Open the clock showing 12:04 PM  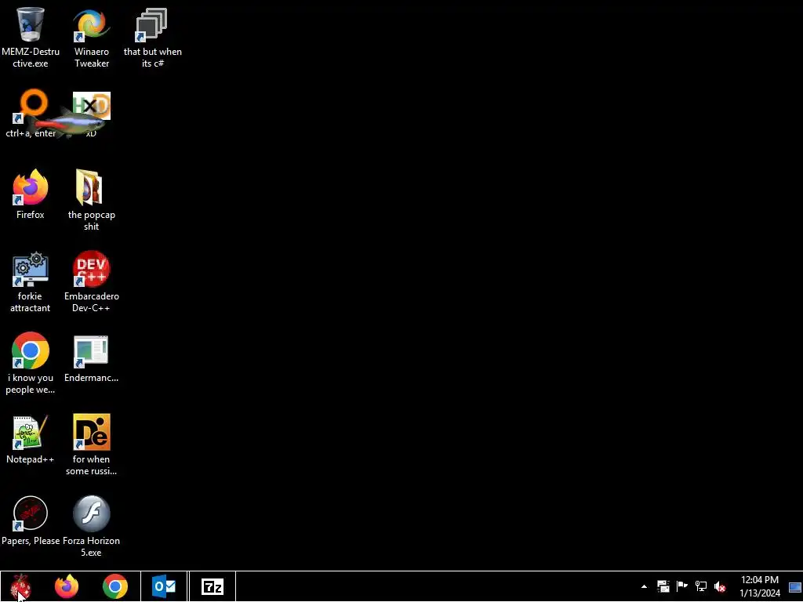click(759, 586)
